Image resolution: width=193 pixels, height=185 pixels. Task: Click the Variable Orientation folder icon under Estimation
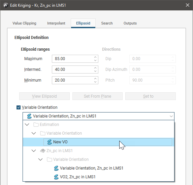pyautogui.click(x=42, y=133)
